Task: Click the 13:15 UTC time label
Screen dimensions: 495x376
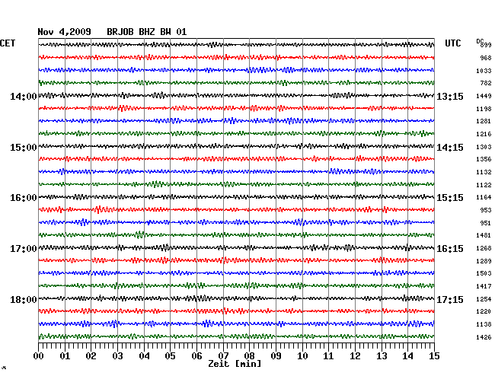Action: coord(450,96)
